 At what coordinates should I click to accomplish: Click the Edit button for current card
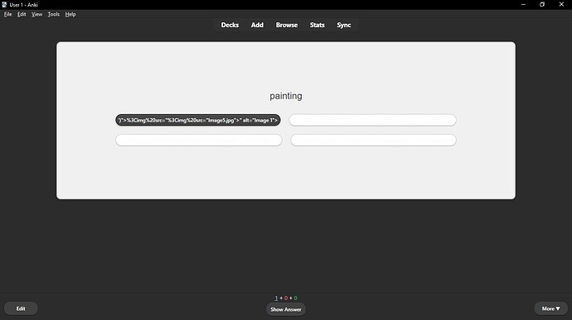coord(21,308)
